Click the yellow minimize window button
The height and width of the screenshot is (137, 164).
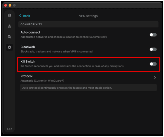pyautogui.click(x=10, y=5)
